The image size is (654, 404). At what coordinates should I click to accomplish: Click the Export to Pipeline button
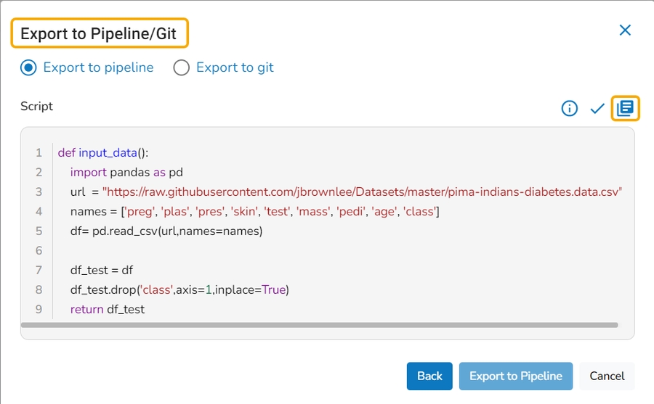point(516,376)
